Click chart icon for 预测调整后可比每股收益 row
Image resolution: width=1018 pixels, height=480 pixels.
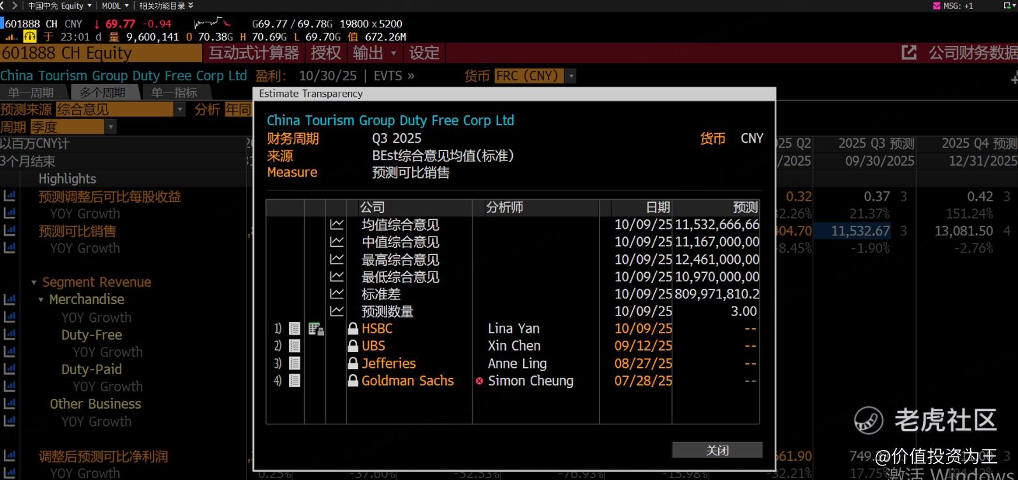[10, 196]
